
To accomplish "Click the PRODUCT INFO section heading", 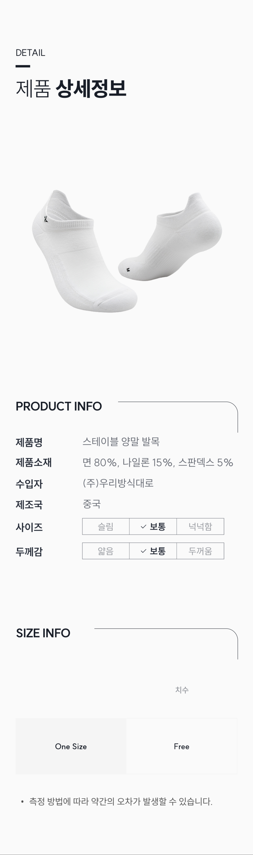I will [59, 406].
